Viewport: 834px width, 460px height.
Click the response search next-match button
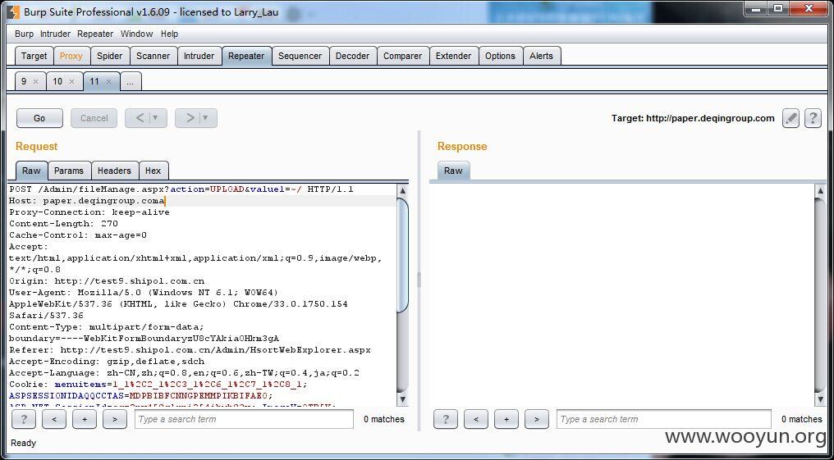[x=537, y=419]
